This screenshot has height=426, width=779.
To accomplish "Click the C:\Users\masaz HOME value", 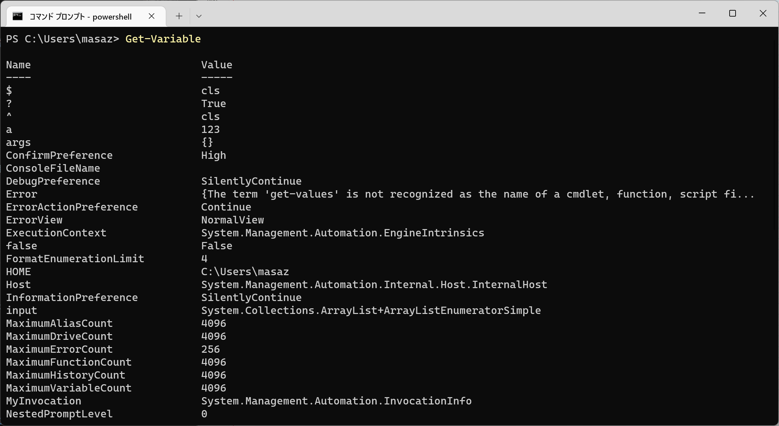I will 245,272.
